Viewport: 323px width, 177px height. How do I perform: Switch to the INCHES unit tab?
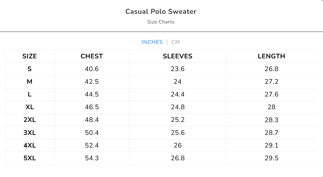pyautogui.click(x=152, y=42)
